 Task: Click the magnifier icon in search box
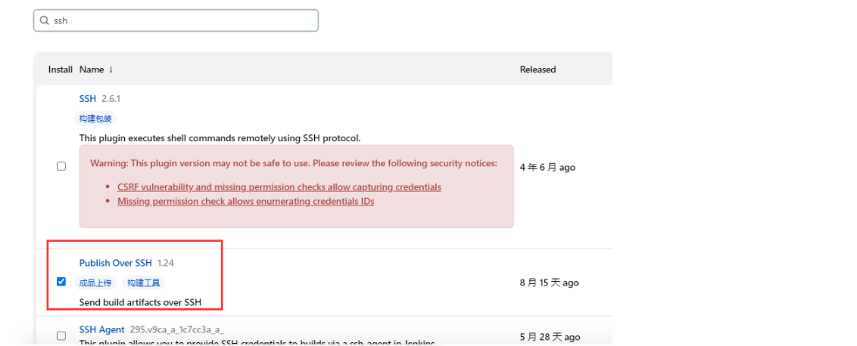pos(45,20)
